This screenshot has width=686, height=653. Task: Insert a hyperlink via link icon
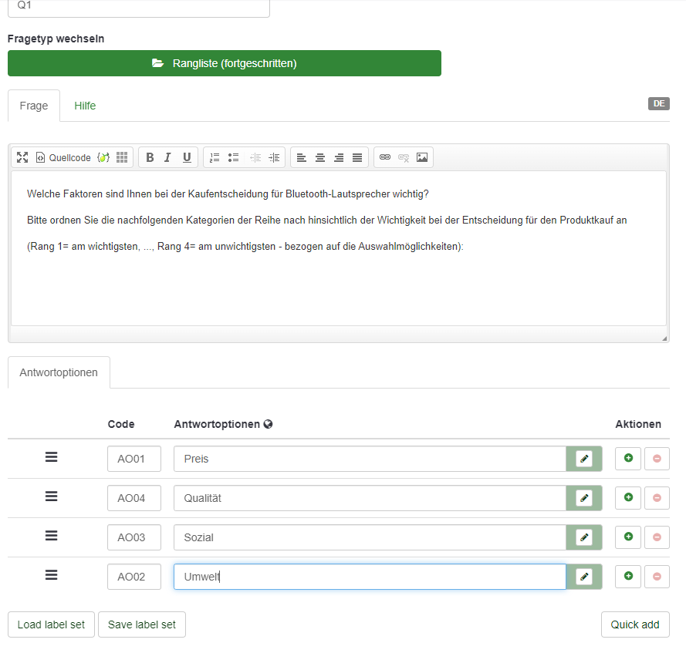pos(384,157)
